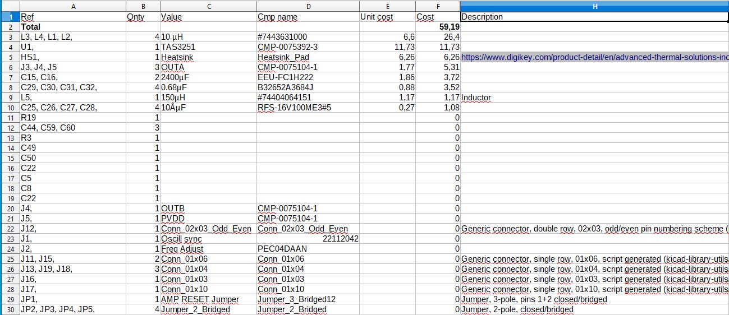This screenshot has width=729, height=315.
Task: Click the 'Value' header cell
Action: tap(208, 17)
